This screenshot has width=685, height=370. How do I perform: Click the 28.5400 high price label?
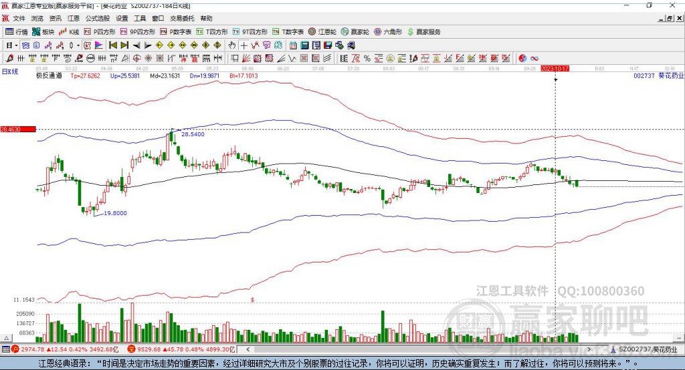point(193,134)
